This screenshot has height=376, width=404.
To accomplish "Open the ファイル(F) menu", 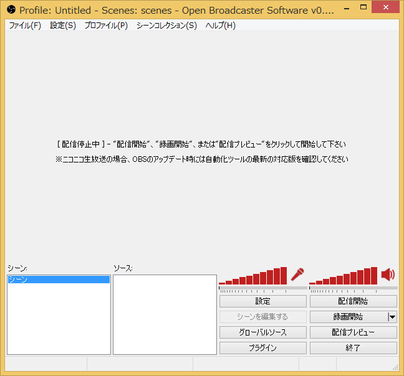I will pyautogui.click(x=25, y=26).
